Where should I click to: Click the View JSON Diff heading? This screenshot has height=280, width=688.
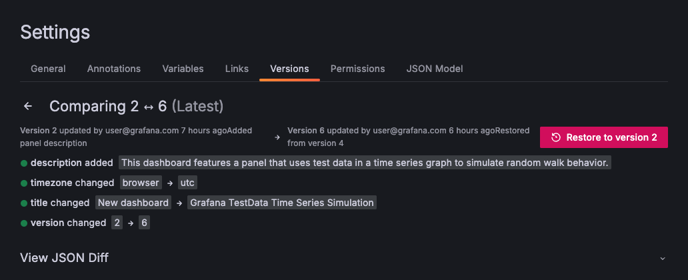(64, 258)
